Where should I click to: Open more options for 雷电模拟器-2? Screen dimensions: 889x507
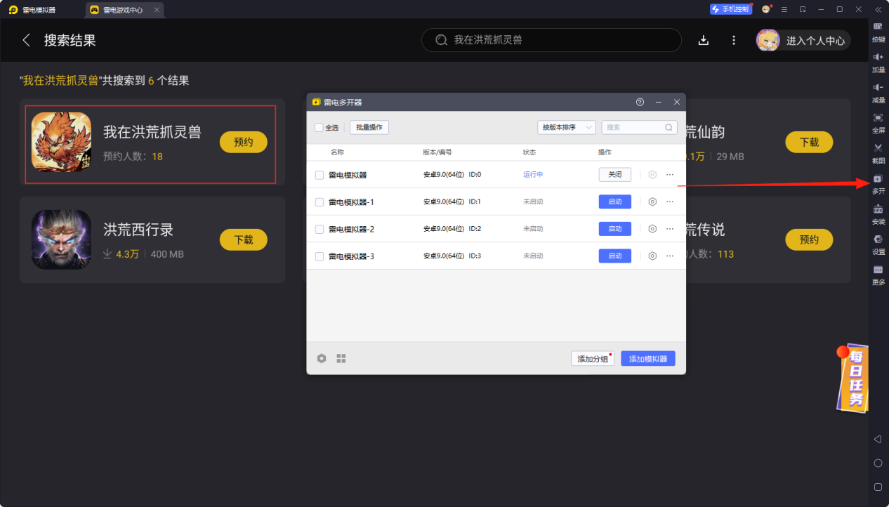(670, 229)
